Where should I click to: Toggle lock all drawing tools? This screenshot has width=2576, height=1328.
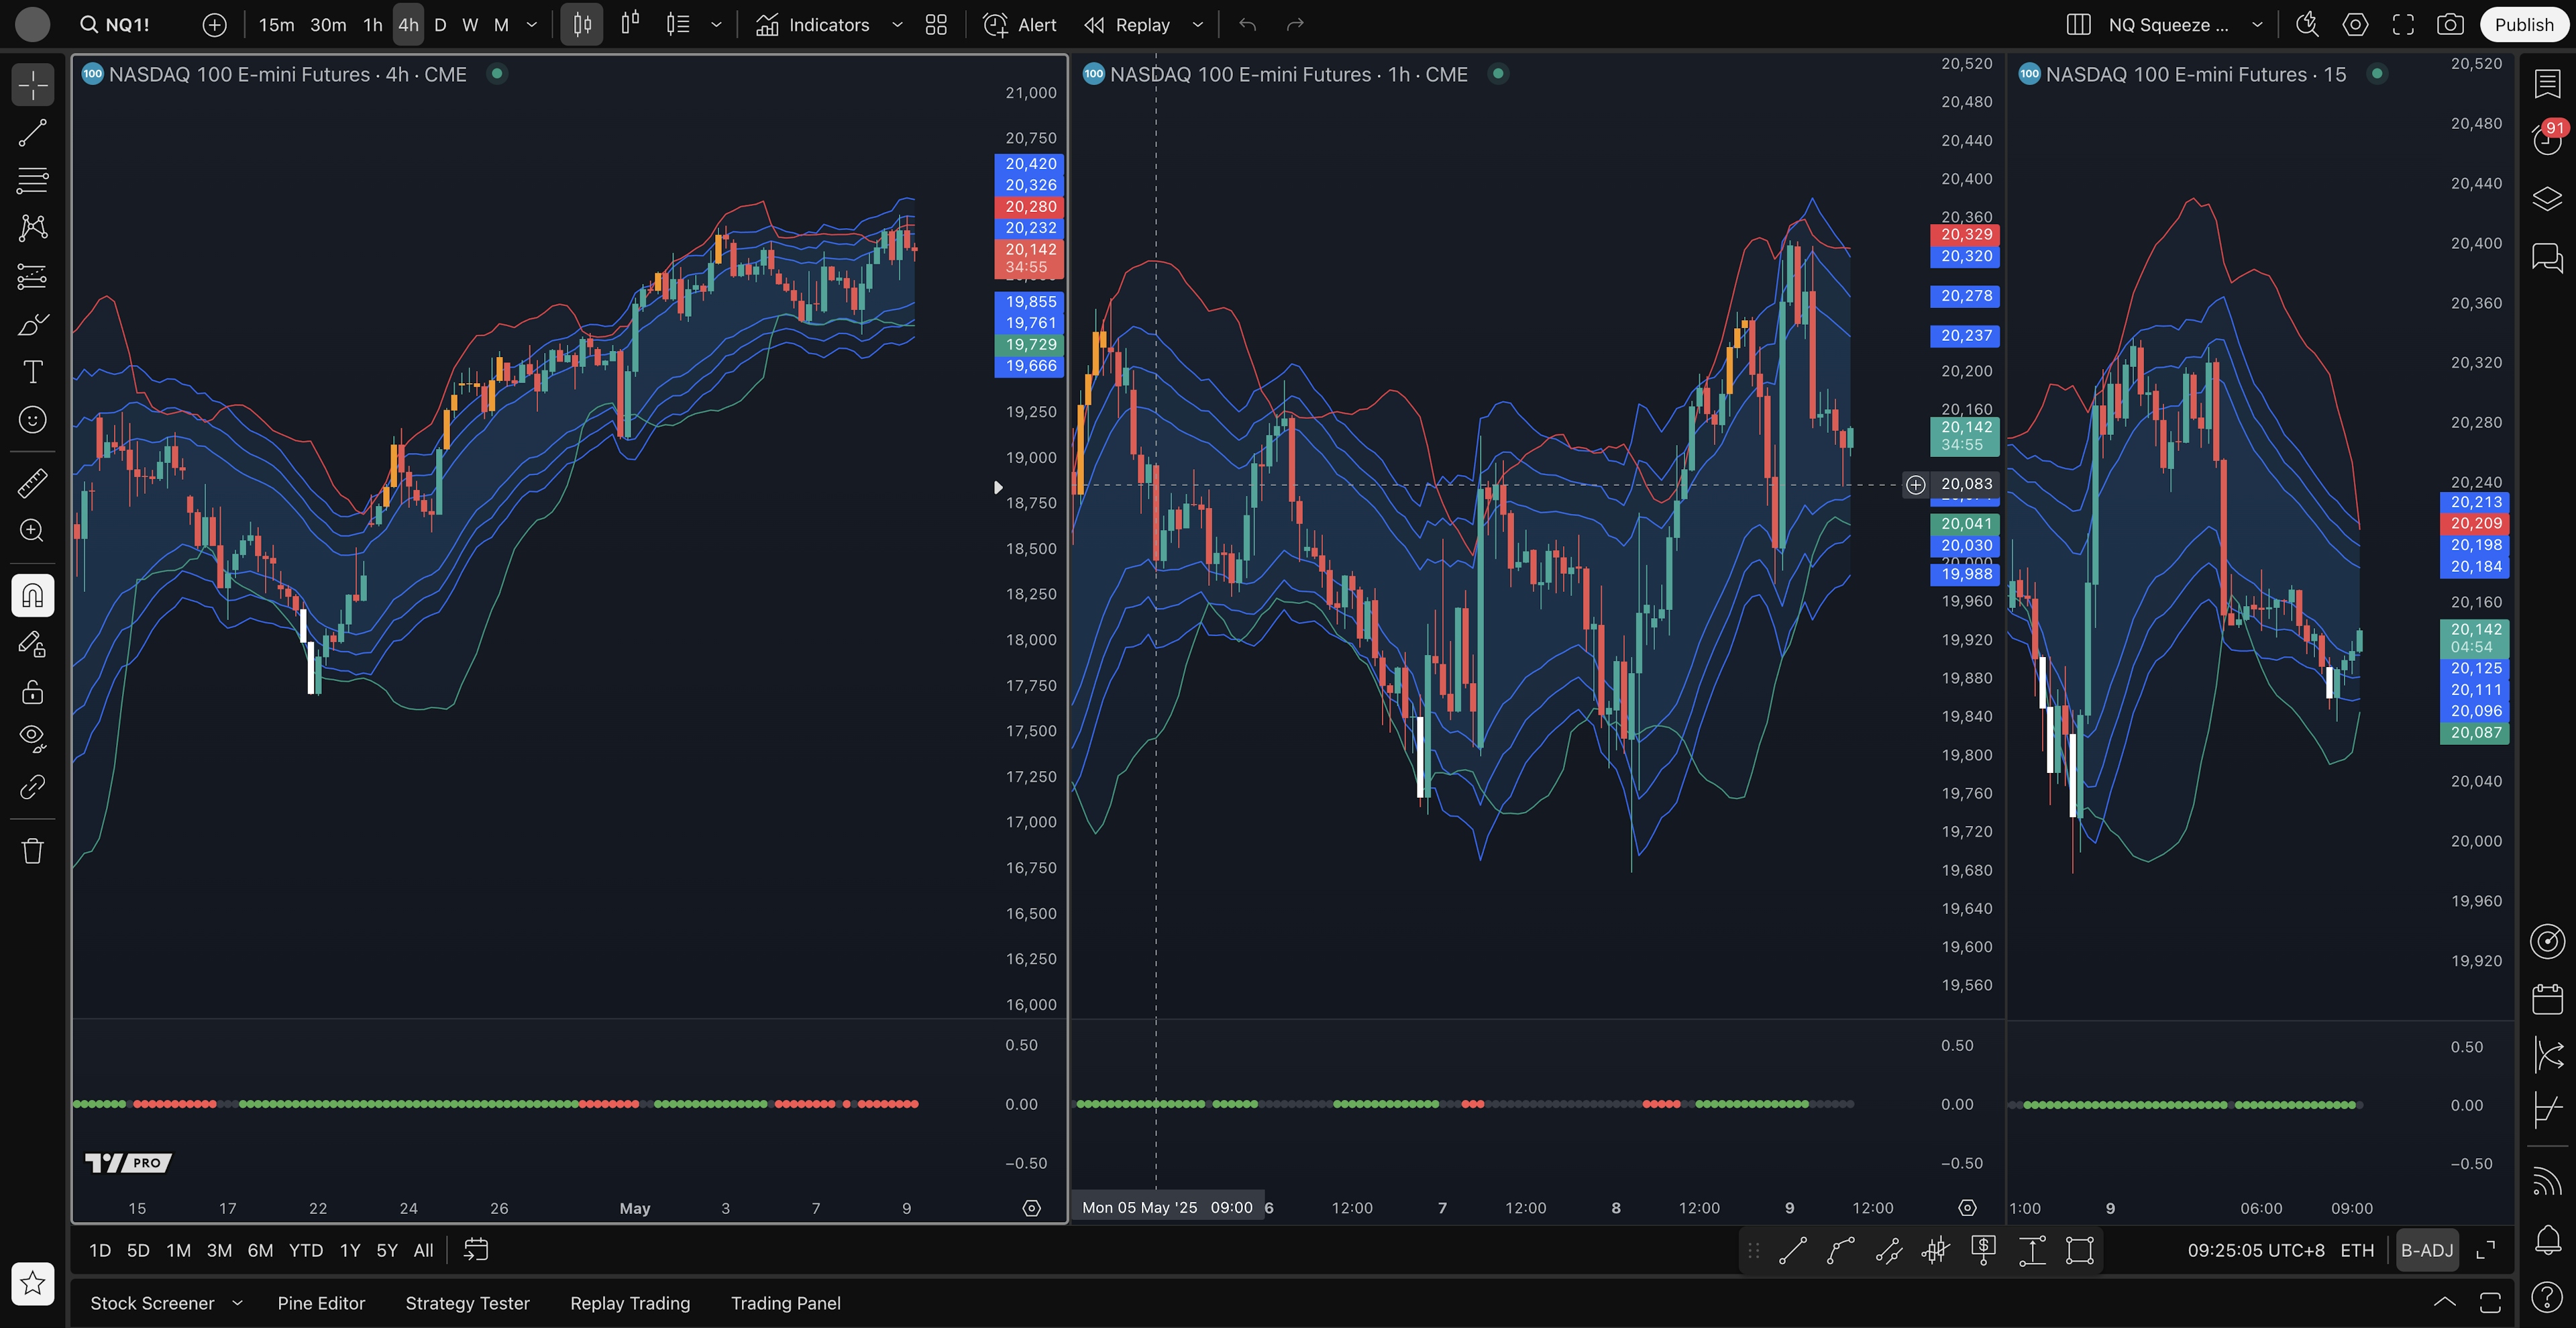tap(32, 692)
